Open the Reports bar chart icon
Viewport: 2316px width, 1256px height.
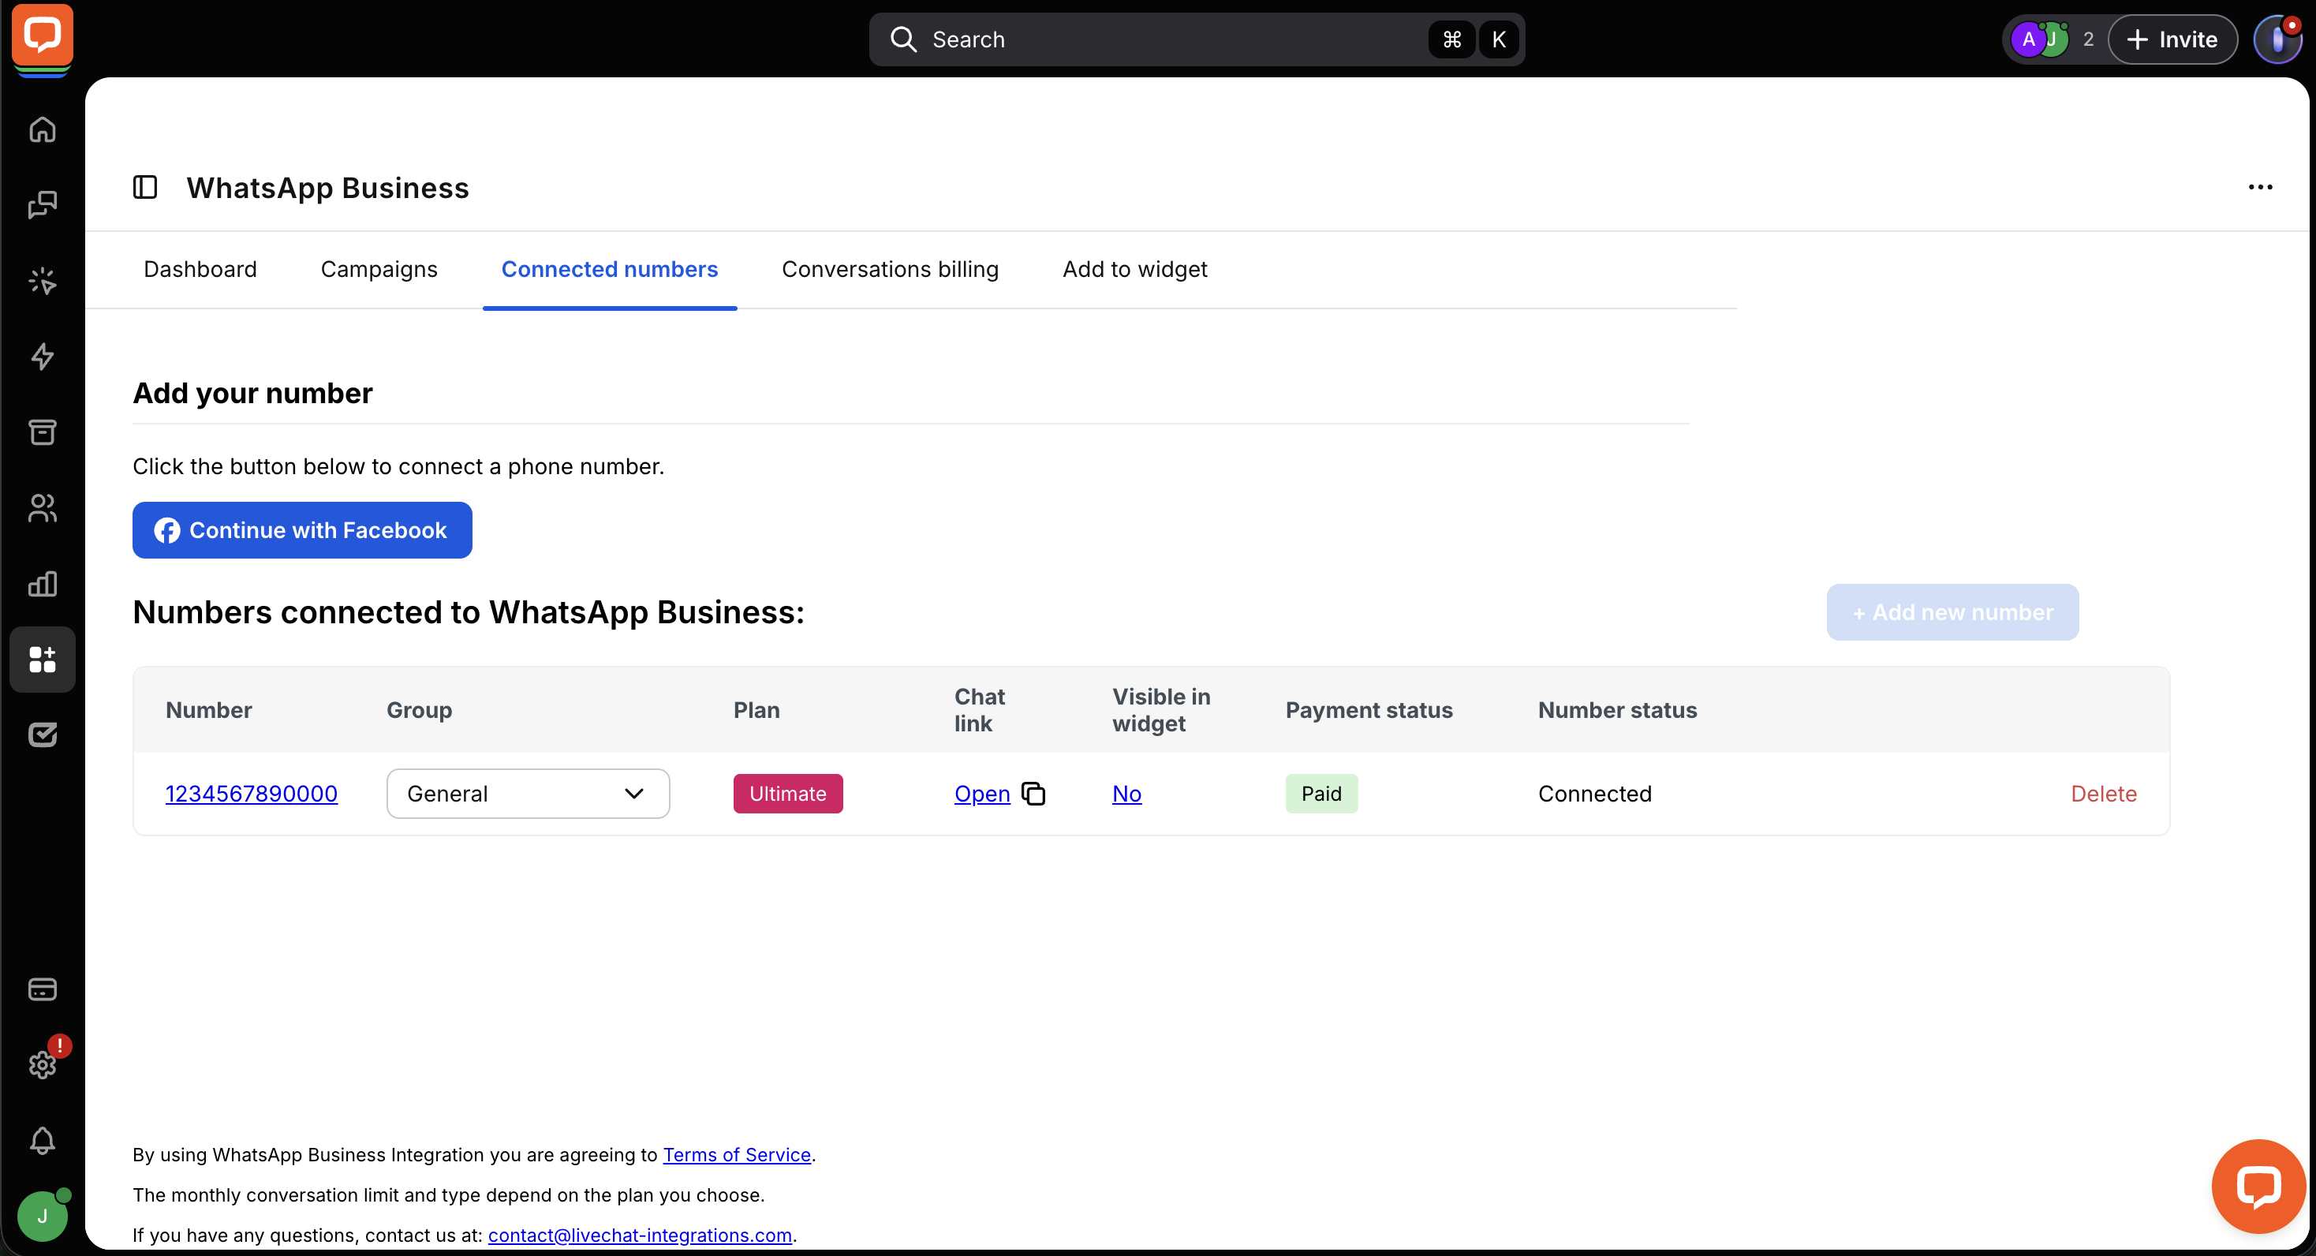click(x=43, y=585)
